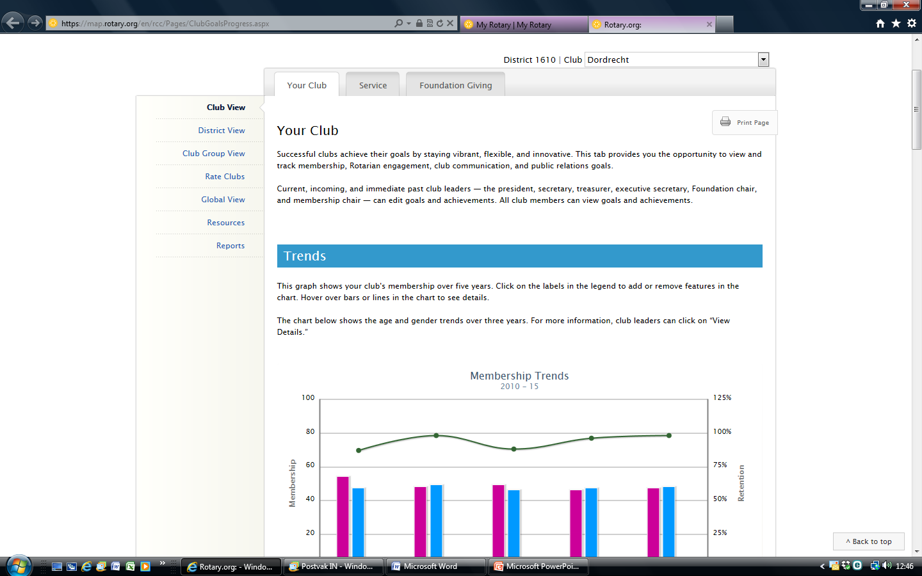Screen dimensions: 922x576
Task: Refresh the page with the reload icon
Action: pyautogui.click(x=440, y=23)
